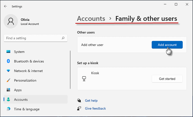Go to Network & internet settings
193x117 pixels.
28,71
